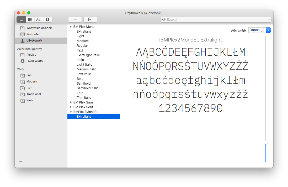This screenshot has width=288, height=187.
Task: Select Wszystkie czcionki in the sidebar
Action: 39,28
